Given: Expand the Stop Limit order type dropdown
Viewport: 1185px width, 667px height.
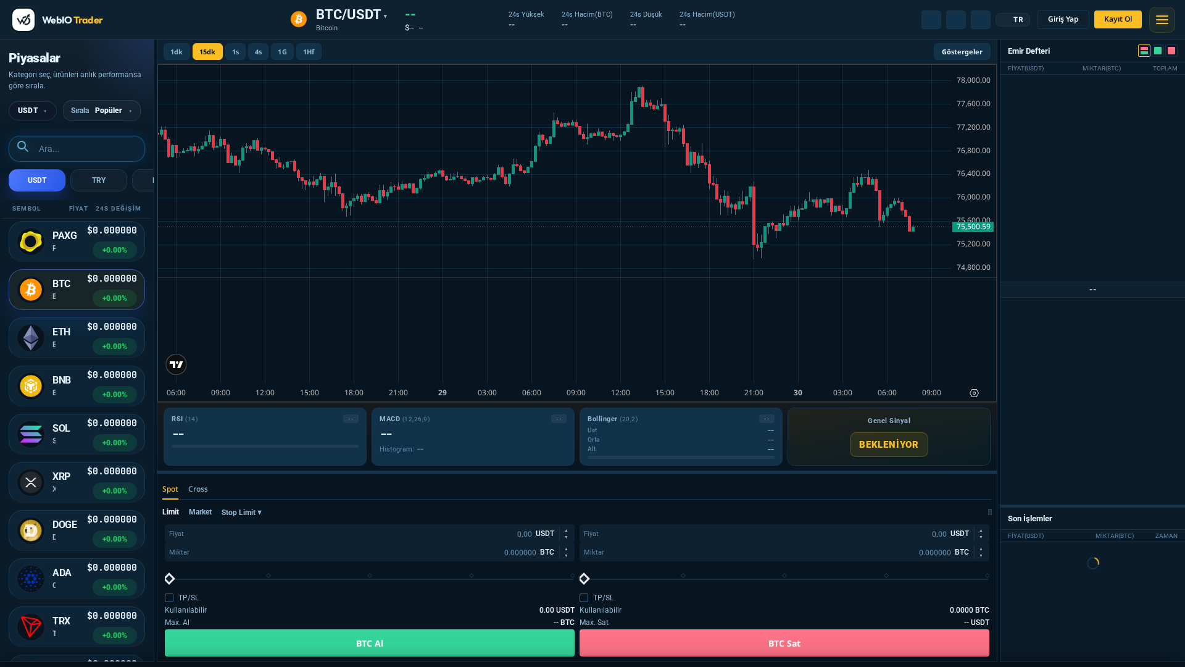Looking at the screenshot, I should pyautogui.click(x=241, y=513).
